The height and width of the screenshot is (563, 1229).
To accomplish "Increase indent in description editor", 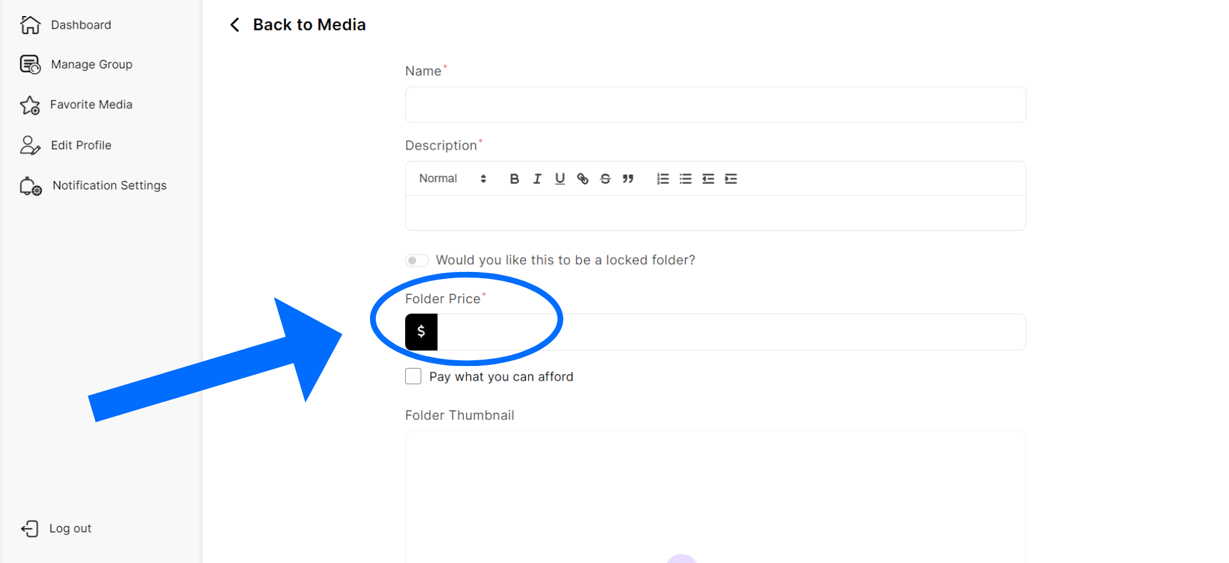I will point(731,178).
